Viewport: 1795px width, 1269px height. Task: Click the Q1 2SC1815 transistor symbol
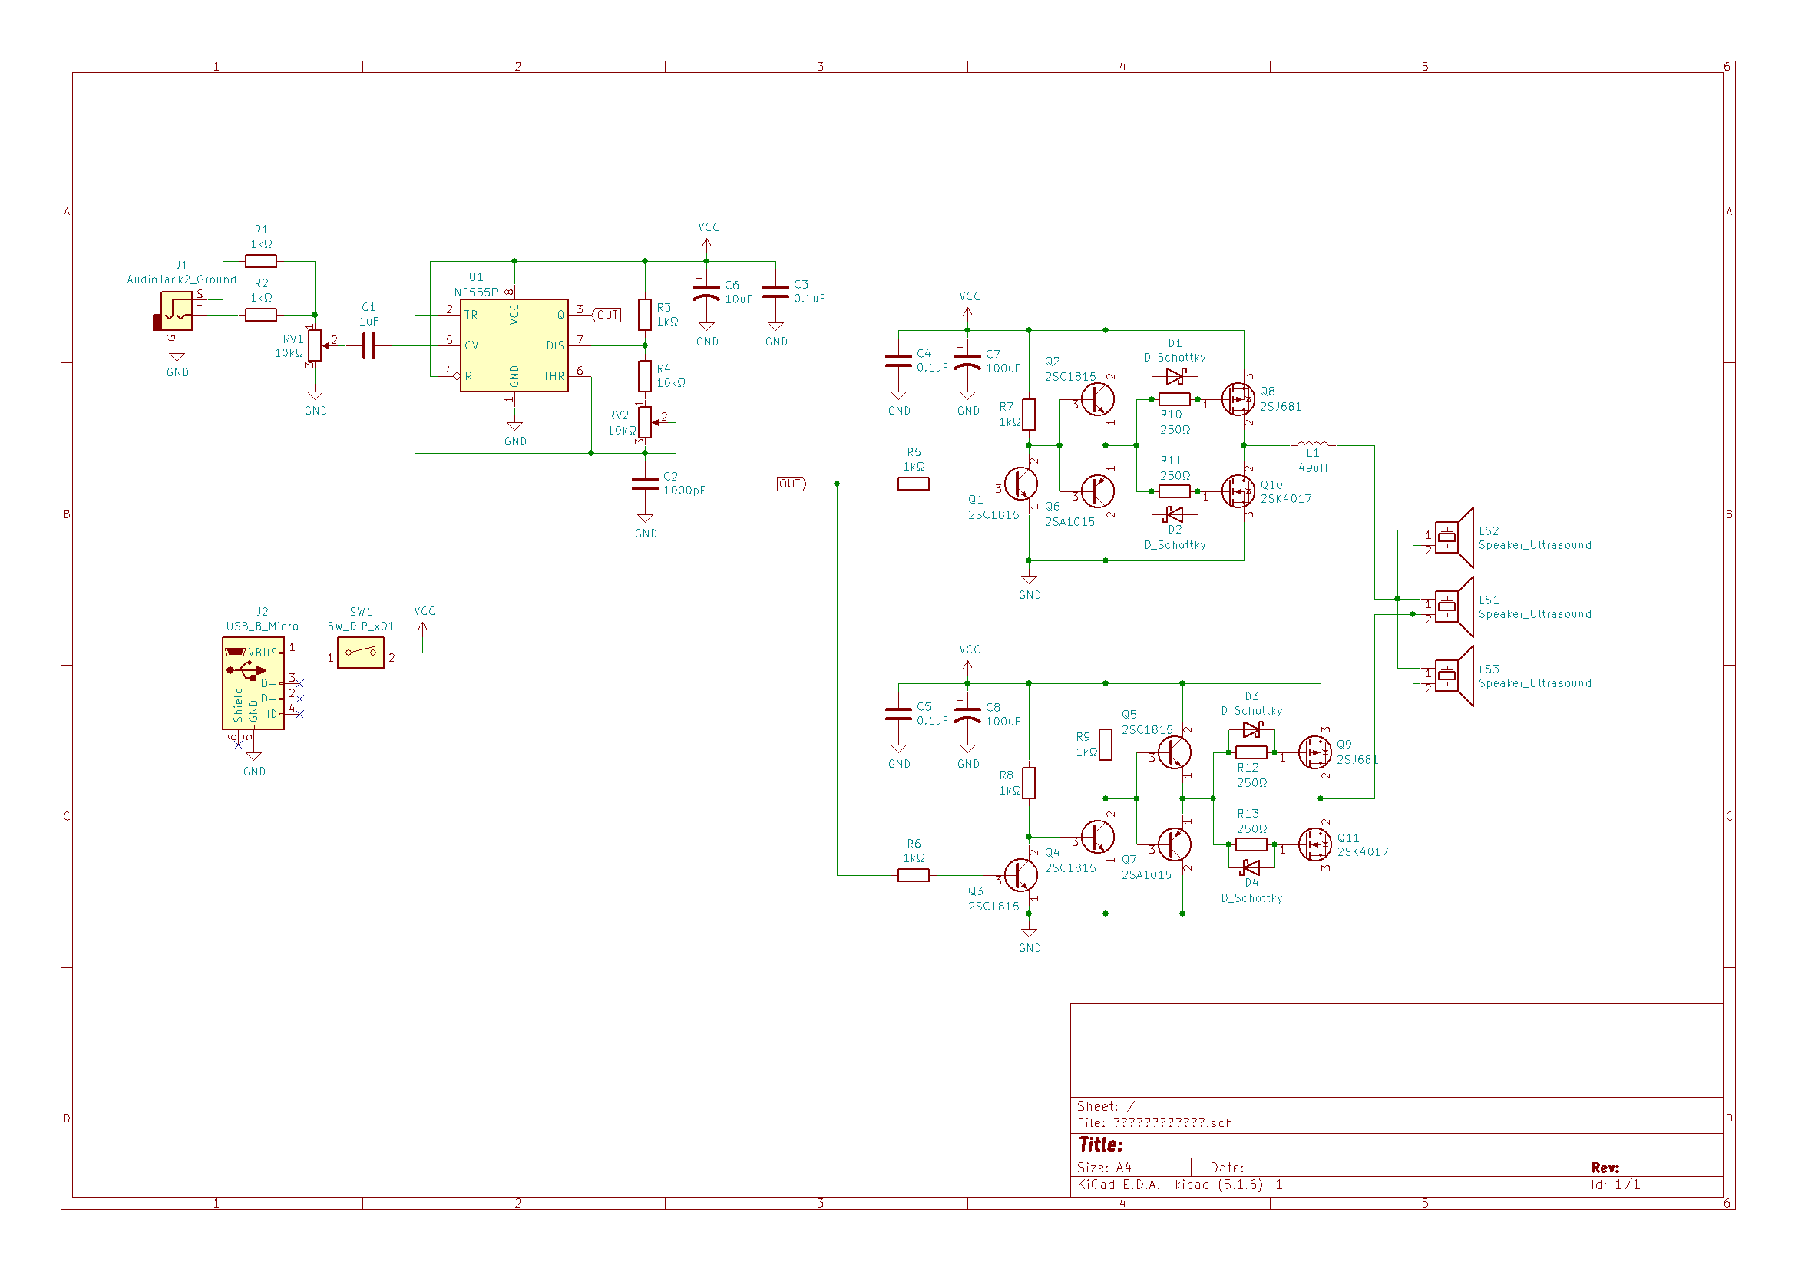coord(1021,484)
